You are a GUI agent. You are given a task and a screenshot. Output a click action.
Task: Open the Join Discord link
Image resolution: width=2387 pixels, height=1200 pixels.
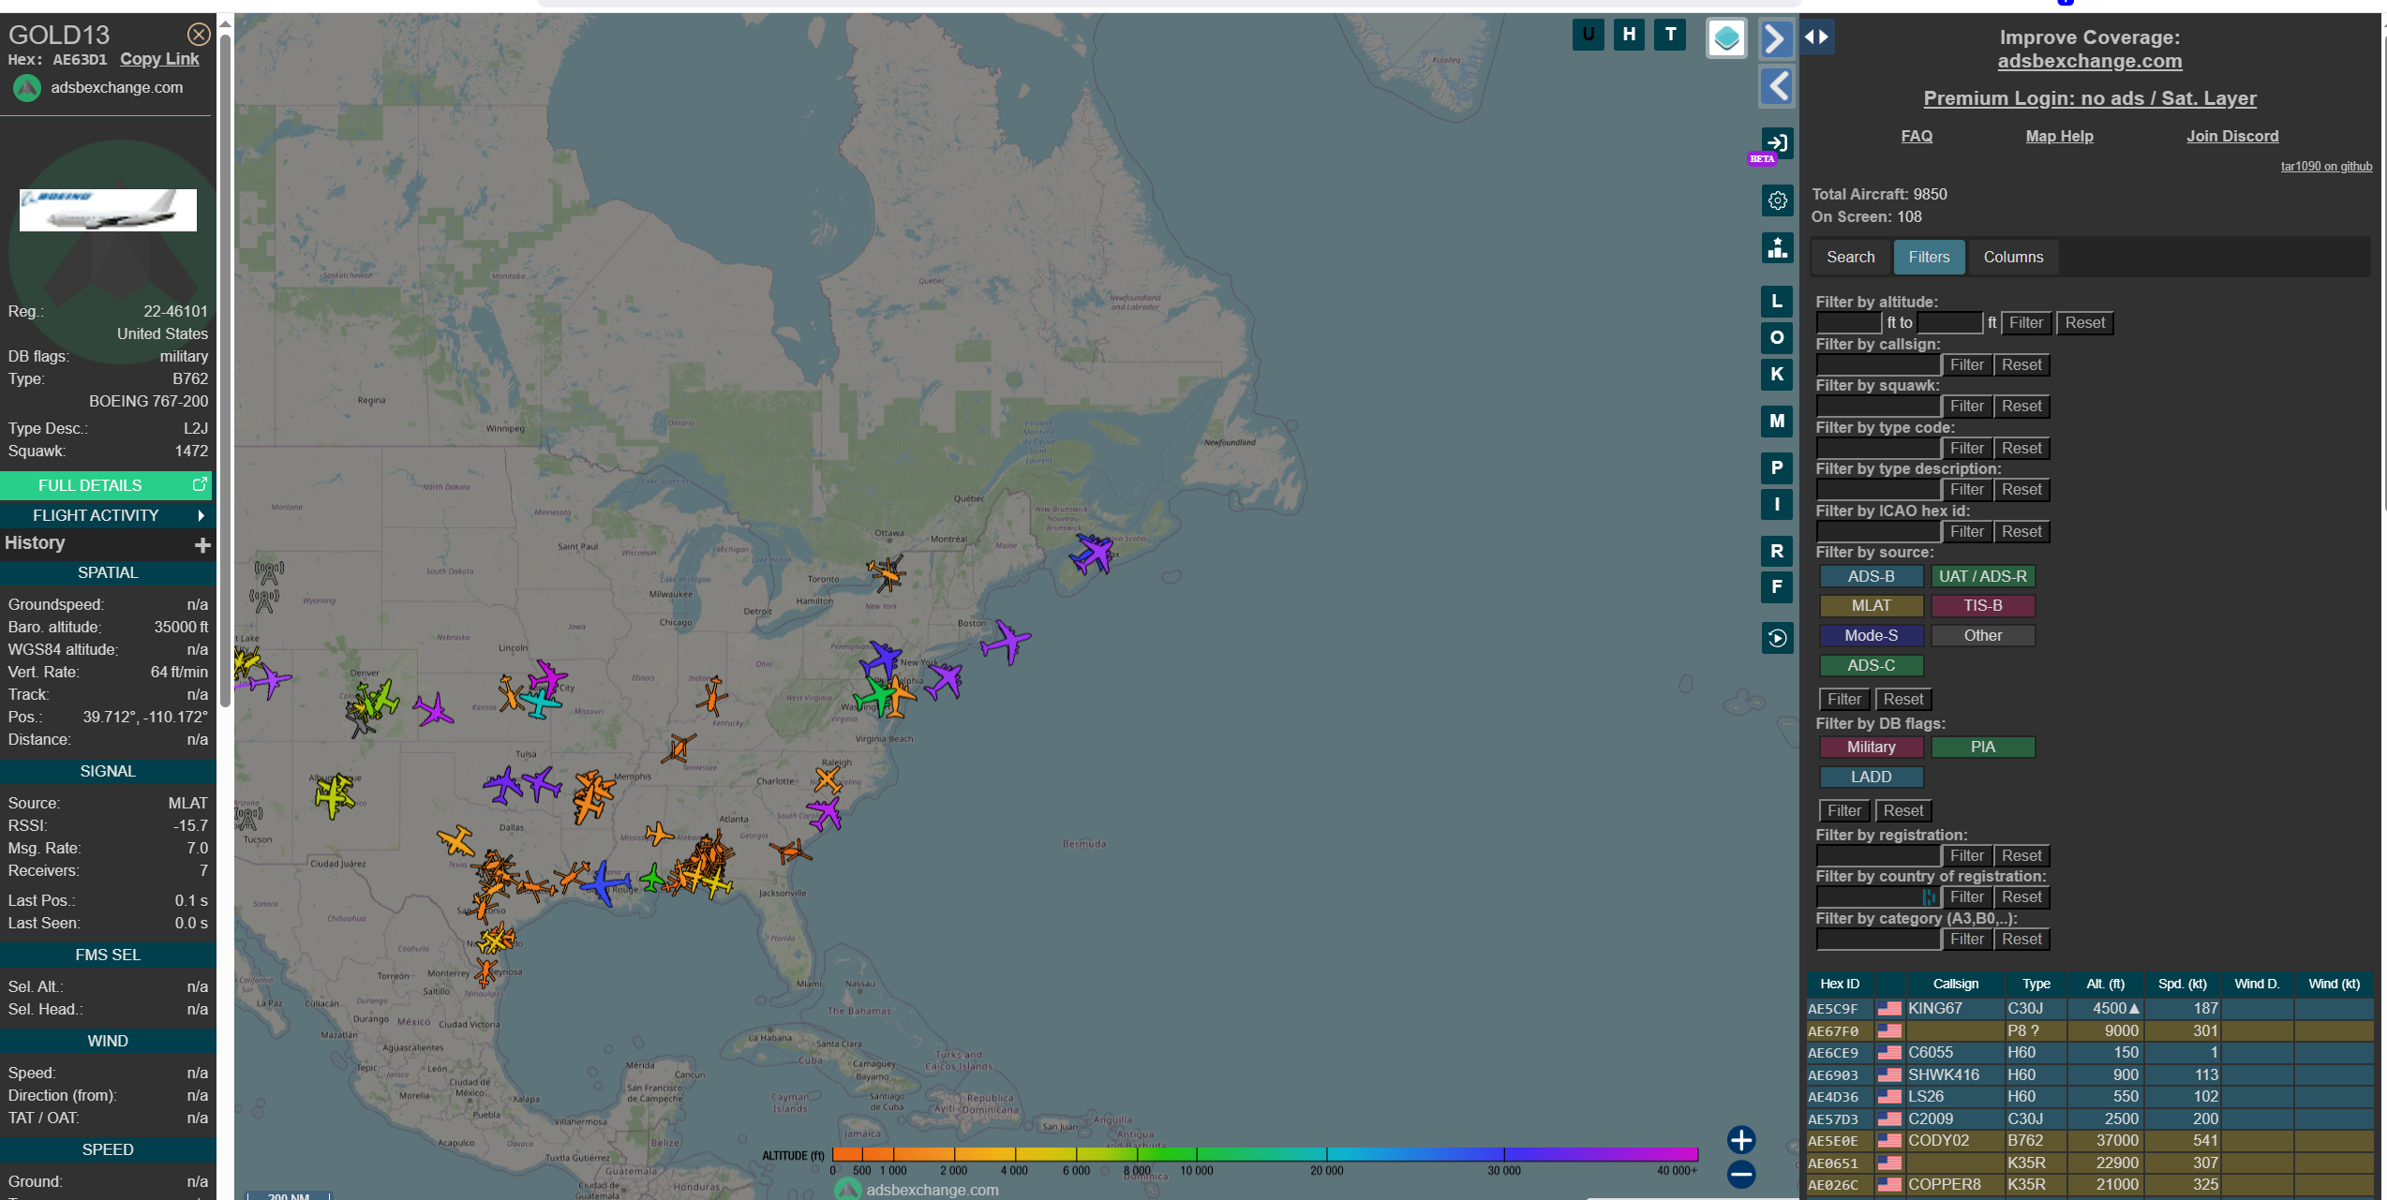(2232, 136)
